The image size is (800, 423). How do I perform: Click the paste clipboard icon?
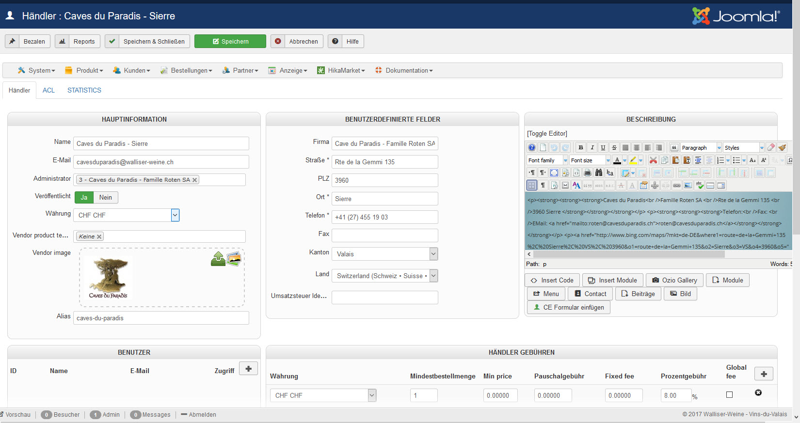click(675, 160)
